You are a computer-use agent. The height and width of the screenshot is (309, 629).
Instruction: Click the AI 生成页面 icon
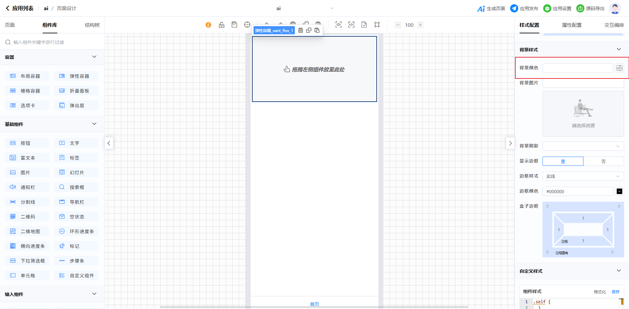tap(481, 9)
